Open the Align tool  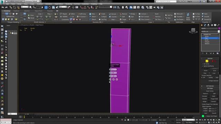pyautogui.click(x=118, y=7)
